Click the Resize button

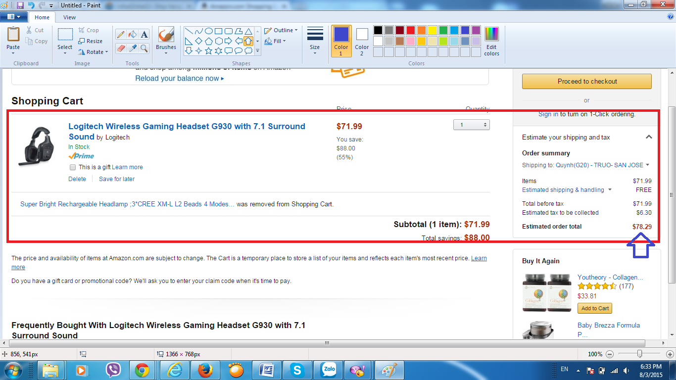click(91, 41)
